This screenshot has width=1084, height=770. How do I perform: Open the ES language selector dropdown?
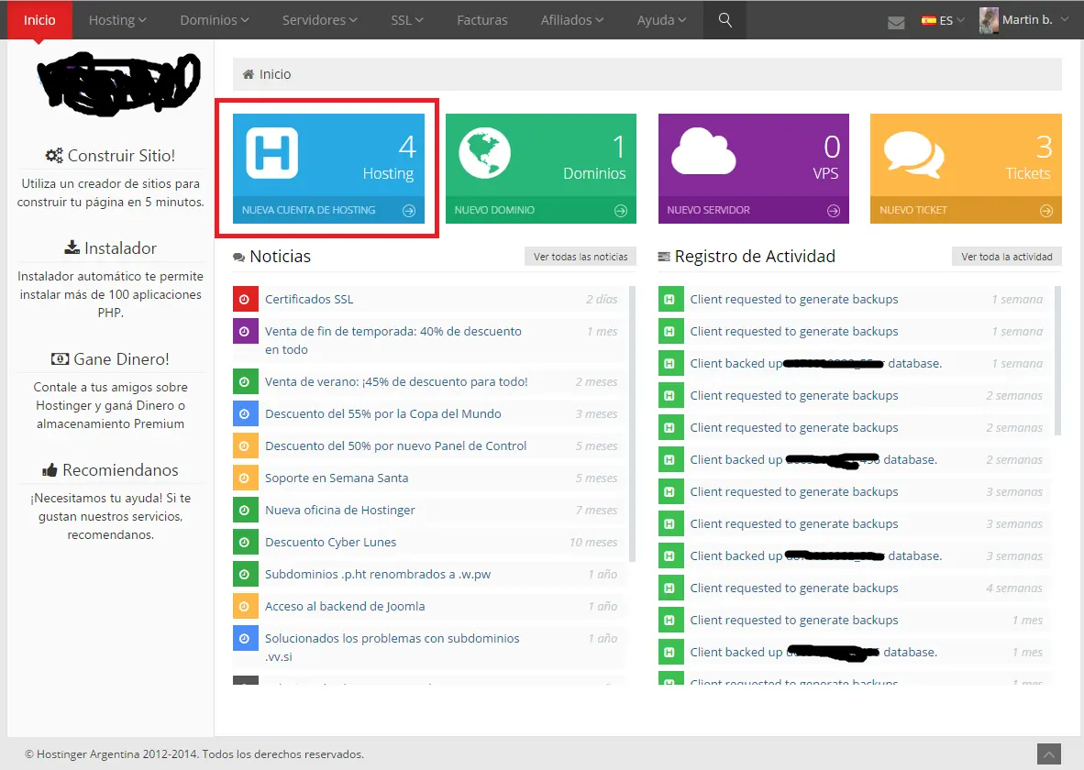point(943,20)
